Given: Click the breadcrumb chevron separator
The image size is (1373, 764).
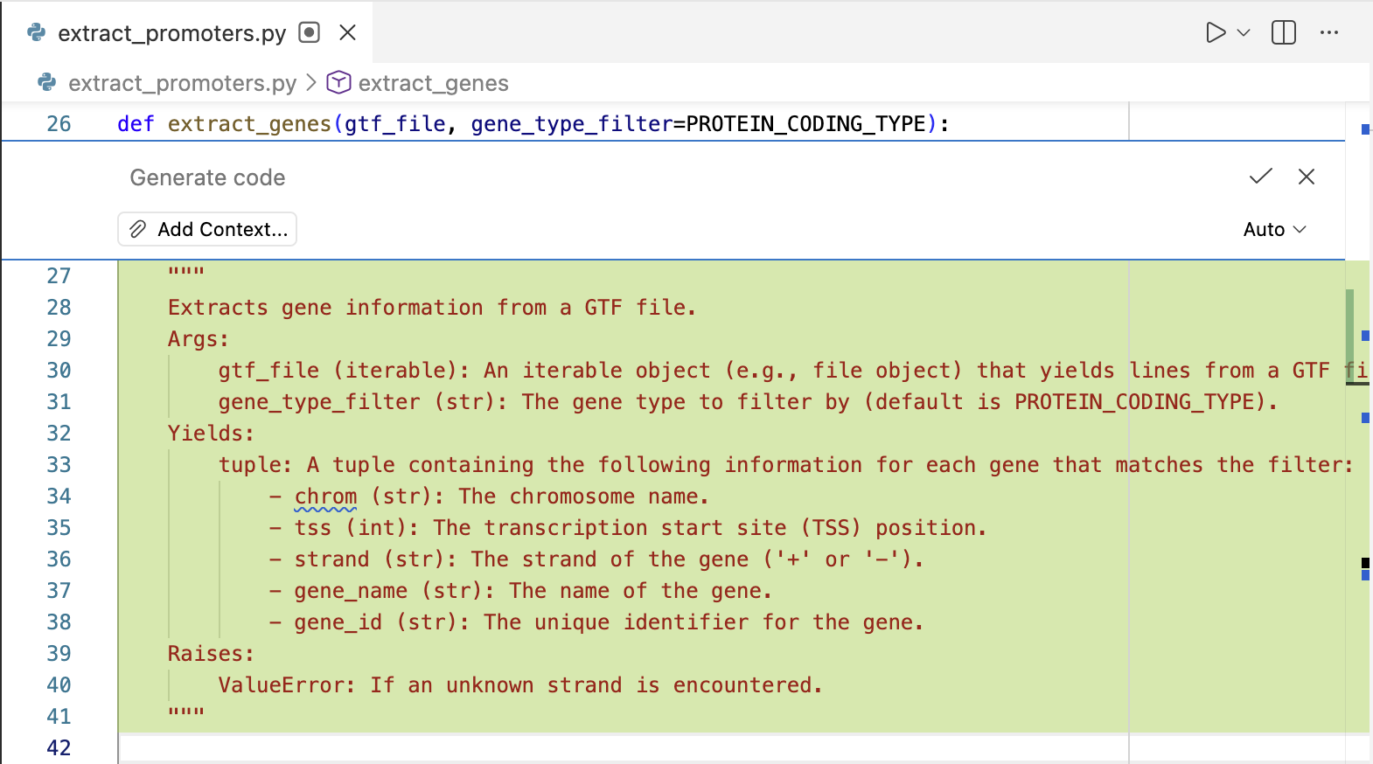Looking at the screenshot, I should (311, 83).
